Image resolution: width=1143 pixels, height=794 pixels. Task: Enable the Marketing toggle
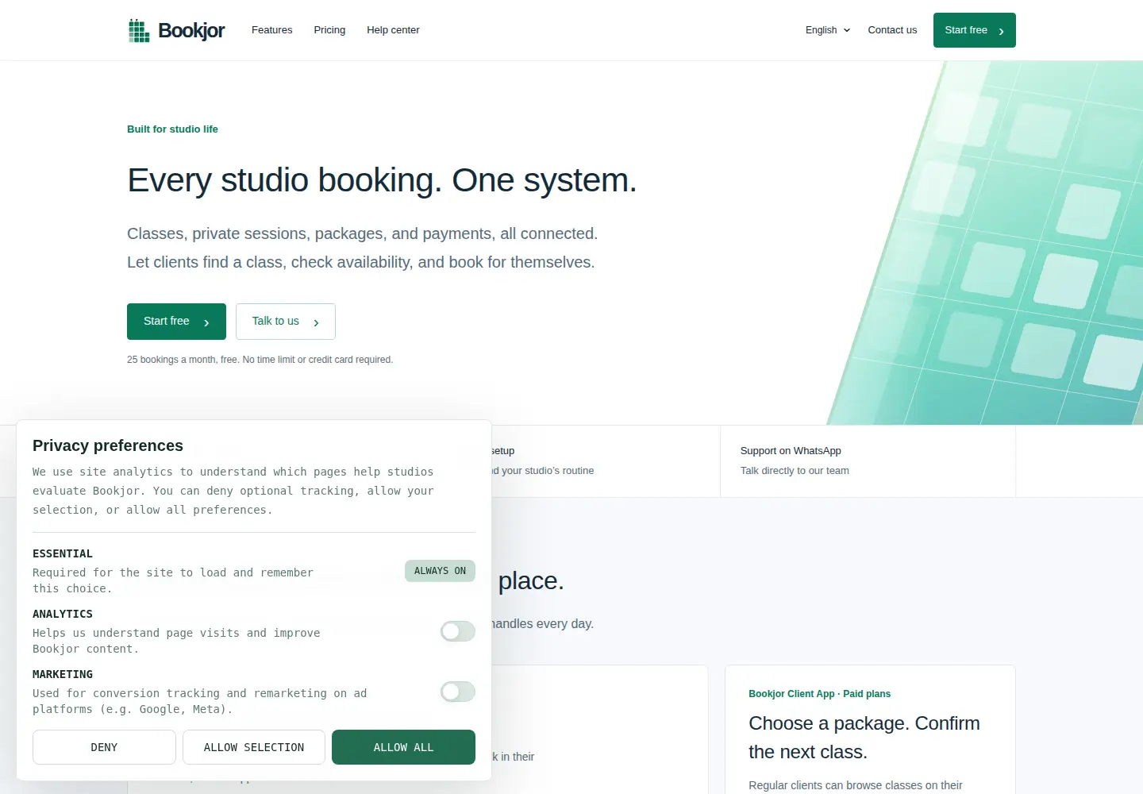458,692
